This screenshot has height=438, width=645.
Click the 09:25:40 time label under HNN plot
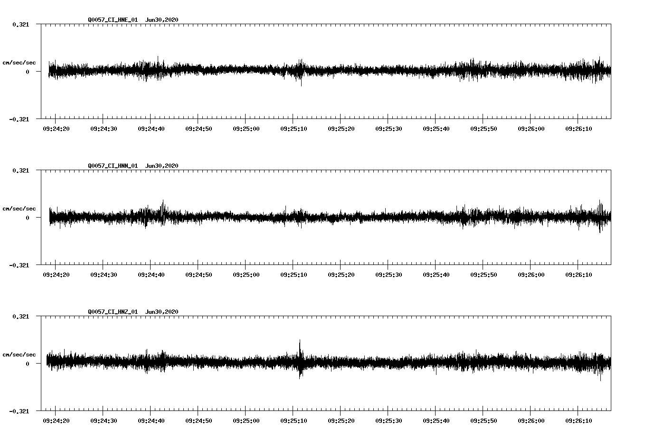[436, 275]
